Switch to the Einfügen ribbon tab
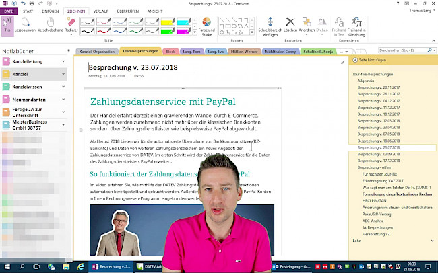The width and height of the screenshot is (438, 273). coord(50,11)
